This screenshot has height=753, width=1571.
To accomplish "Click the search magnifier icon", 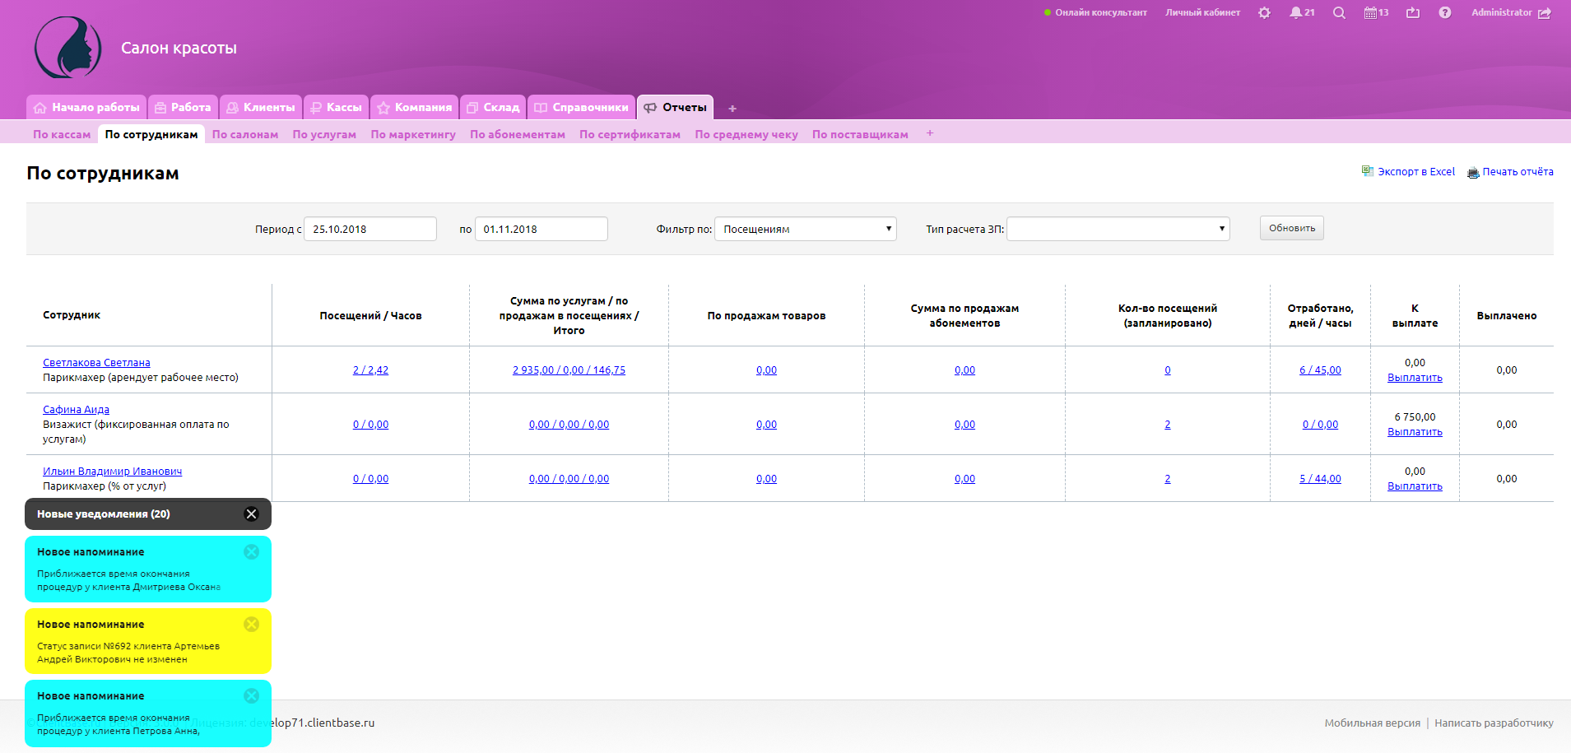I will (1339, 12).
